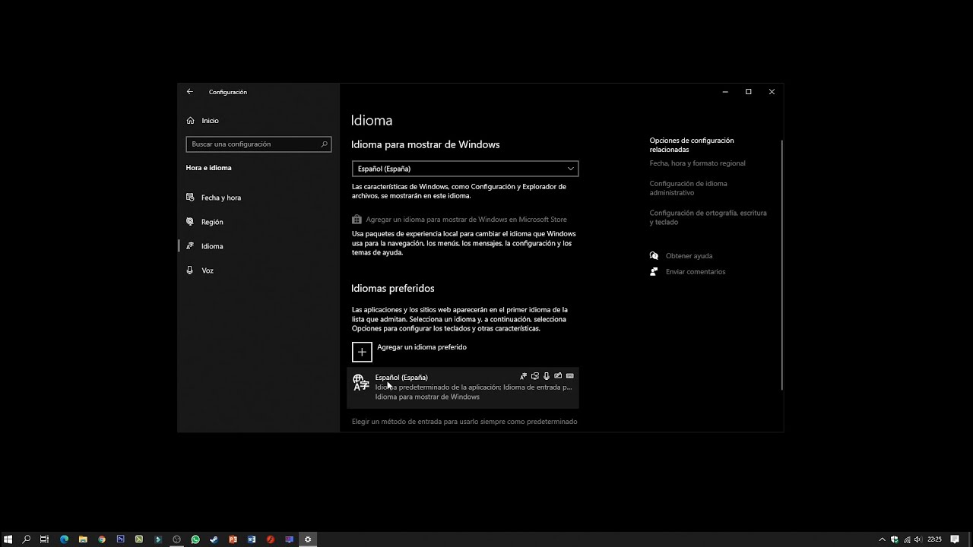
Task: Launch Google Chrome from the taskbar
Action: [102, 539]
